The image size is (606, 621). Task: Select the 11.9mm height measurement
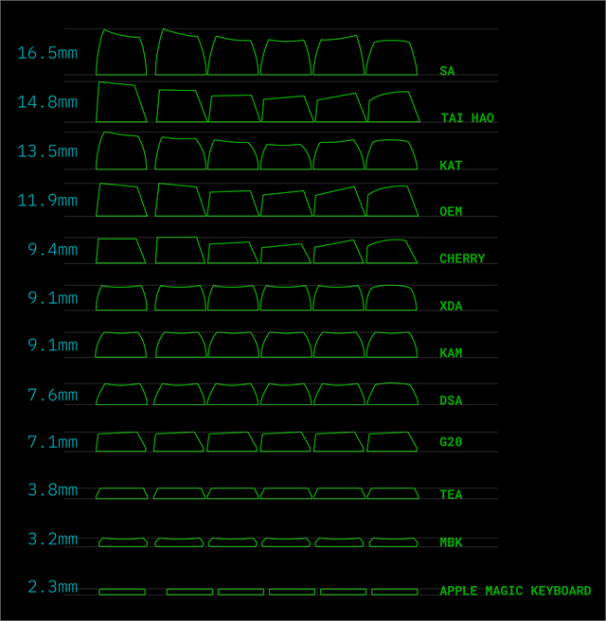47,201
